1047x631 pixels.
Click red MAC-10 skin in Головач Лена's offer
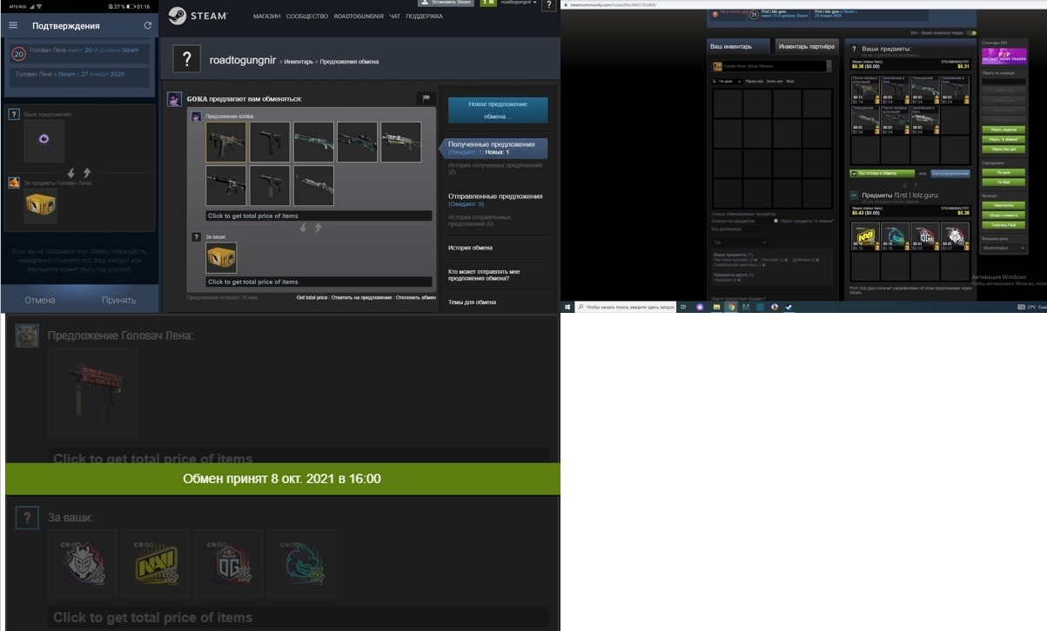tap(93, 392)
